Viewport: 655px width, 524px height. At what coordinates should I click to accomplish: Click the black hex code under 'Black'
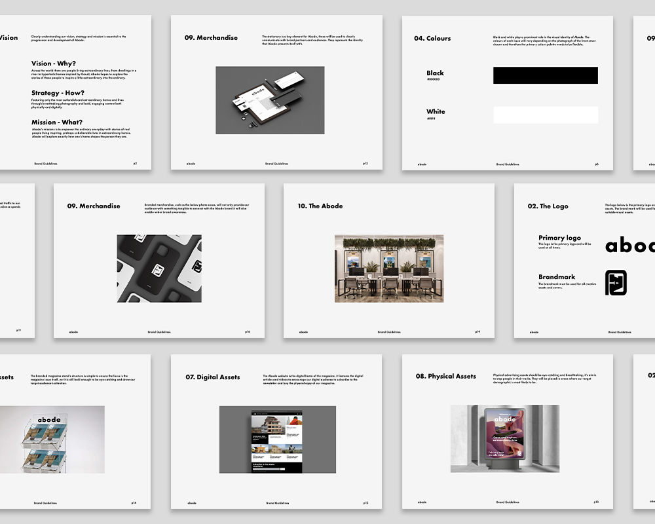(x=433, y=79)
